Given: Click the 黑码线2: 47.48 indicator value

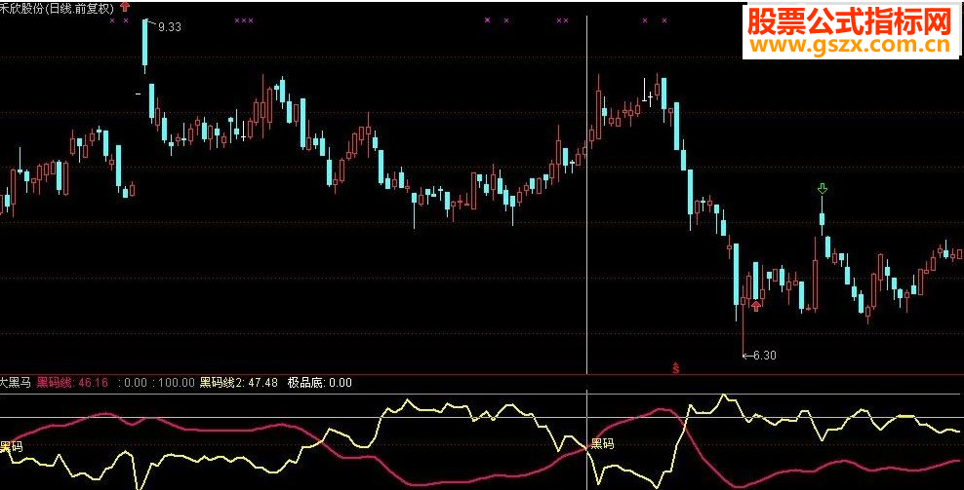Looking at the screenshot, I should [238, 383].
